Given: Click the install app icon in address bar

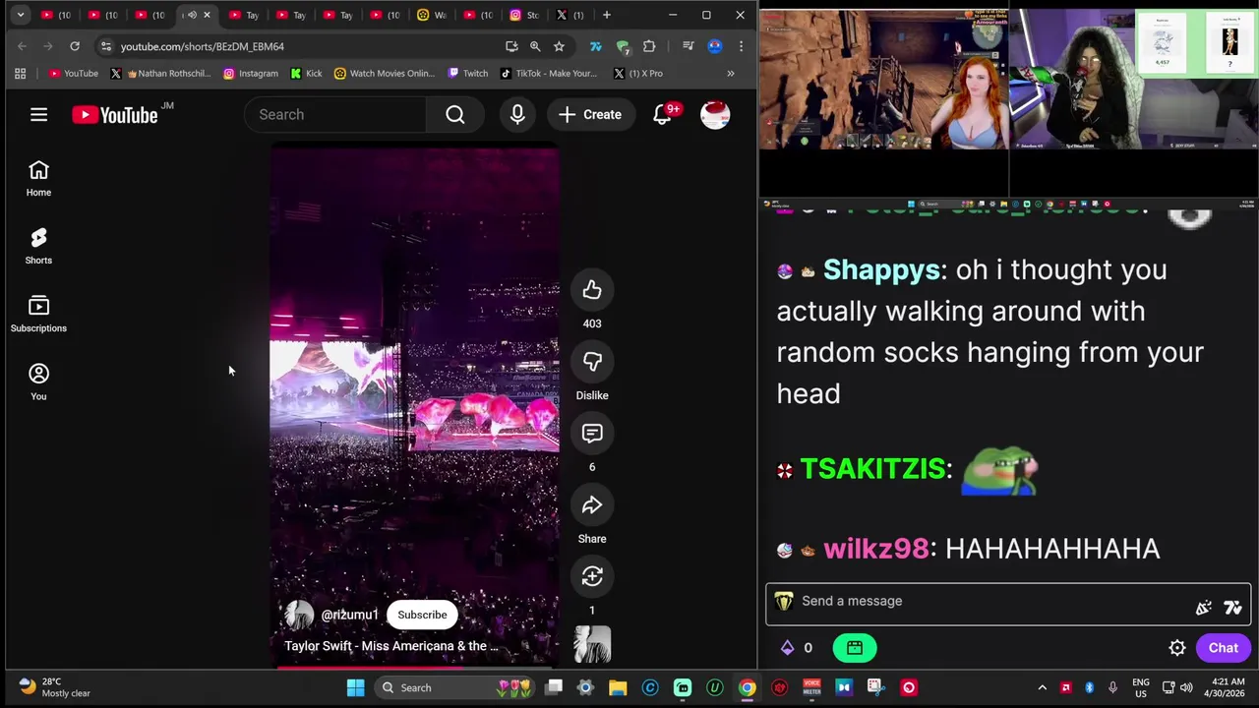Looking at the screenshot, I should pyautogui.click(x=511, y=46).
